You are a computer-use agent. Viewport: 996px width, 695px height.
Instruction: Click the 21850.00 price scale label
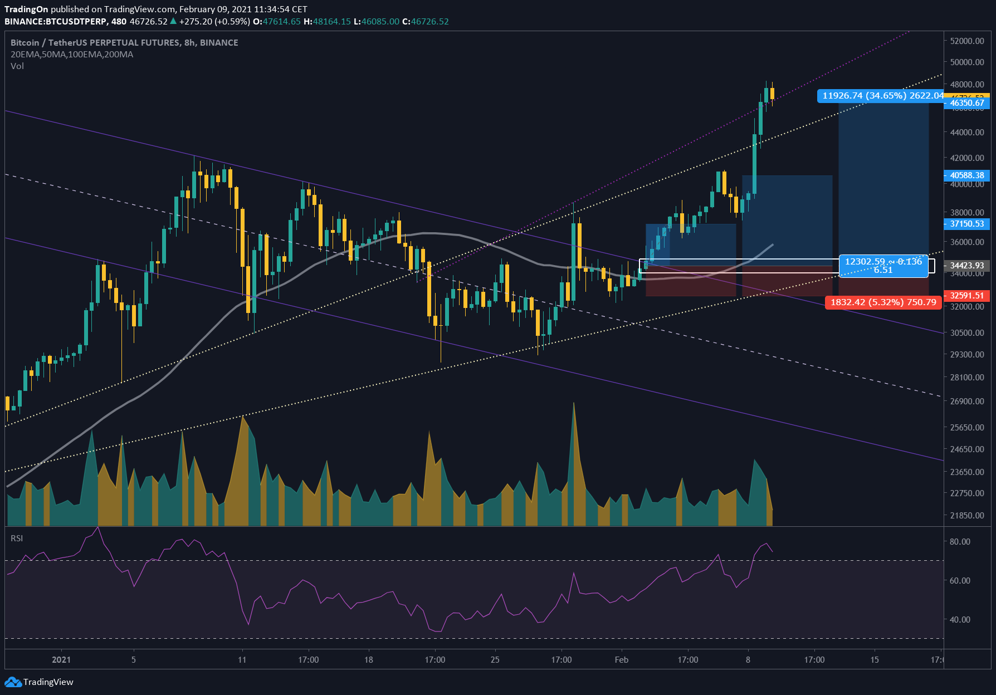(x=967, y=516)
